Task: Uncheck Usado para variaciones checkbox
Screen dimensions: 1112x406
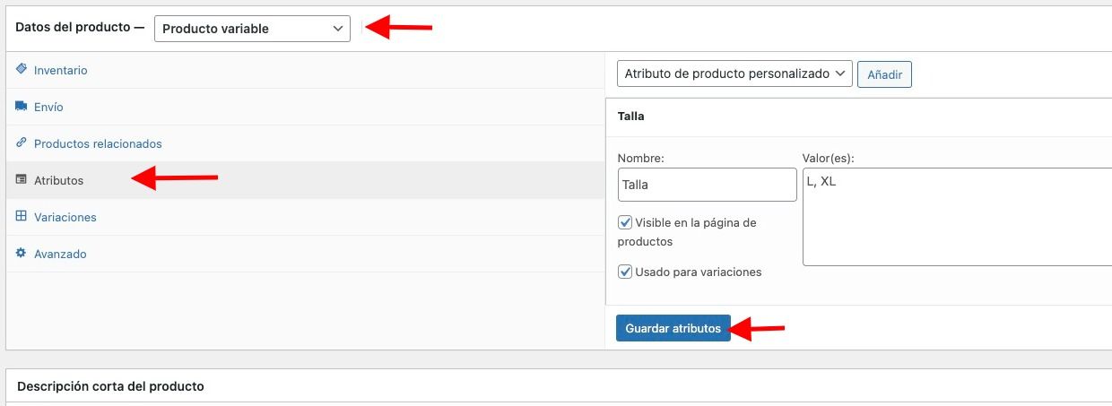Action: pyautogui.click(x=625, y=271)
